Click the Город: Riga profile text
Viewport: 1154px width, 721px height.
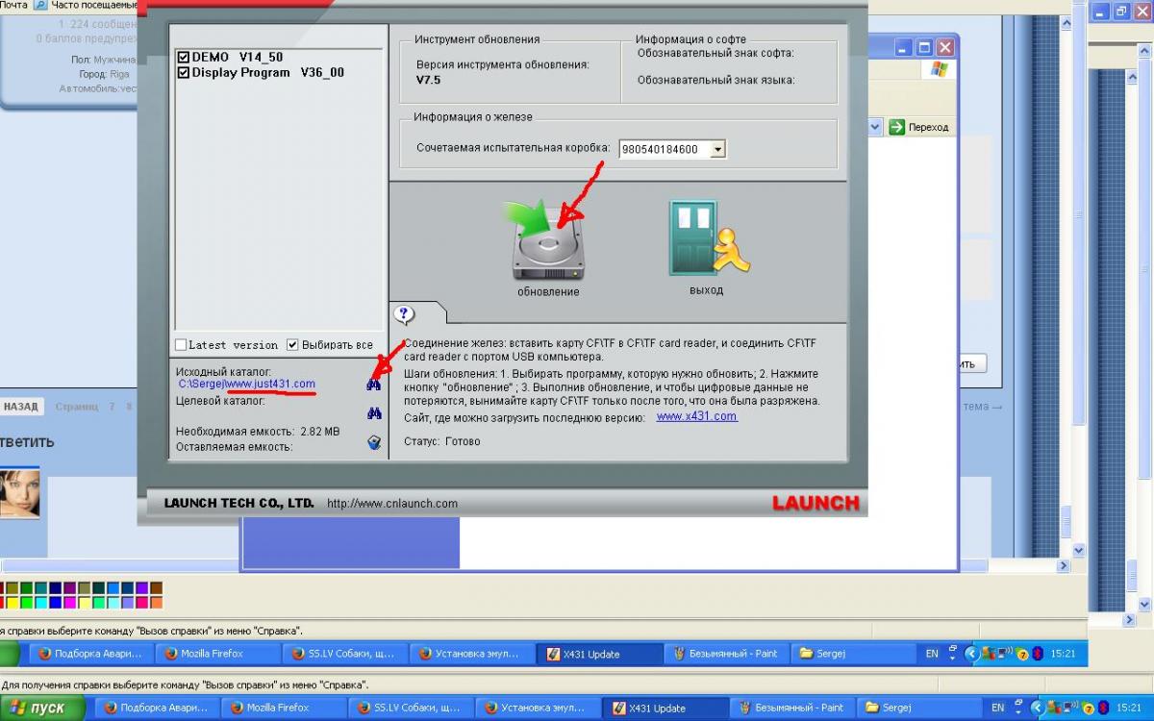tap(104, 74)
